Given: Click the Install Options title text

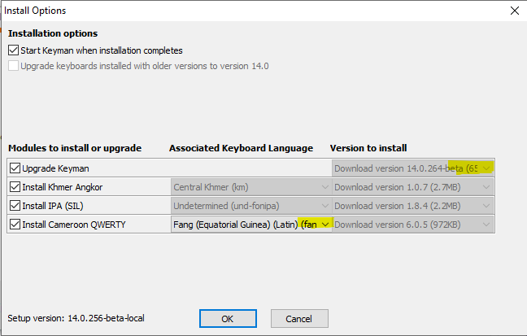Looking at the screenshot, I should (35, 11).
